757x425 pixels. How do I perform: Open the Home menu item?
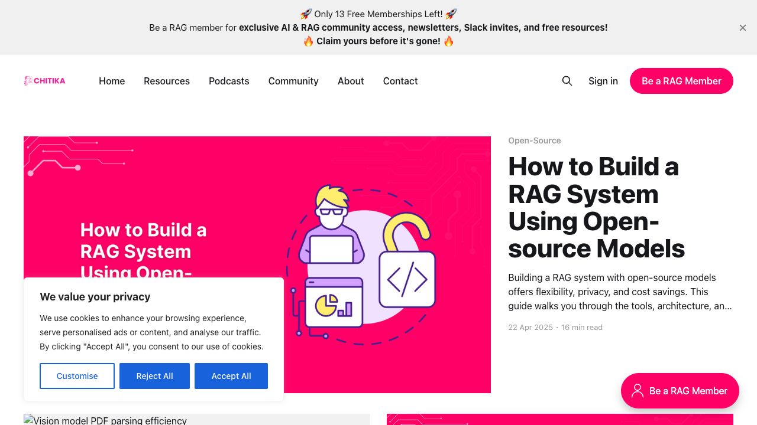tap(112, 81)
